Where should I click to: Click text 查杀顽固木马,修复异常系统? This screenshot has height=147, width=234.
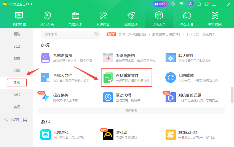136,61
